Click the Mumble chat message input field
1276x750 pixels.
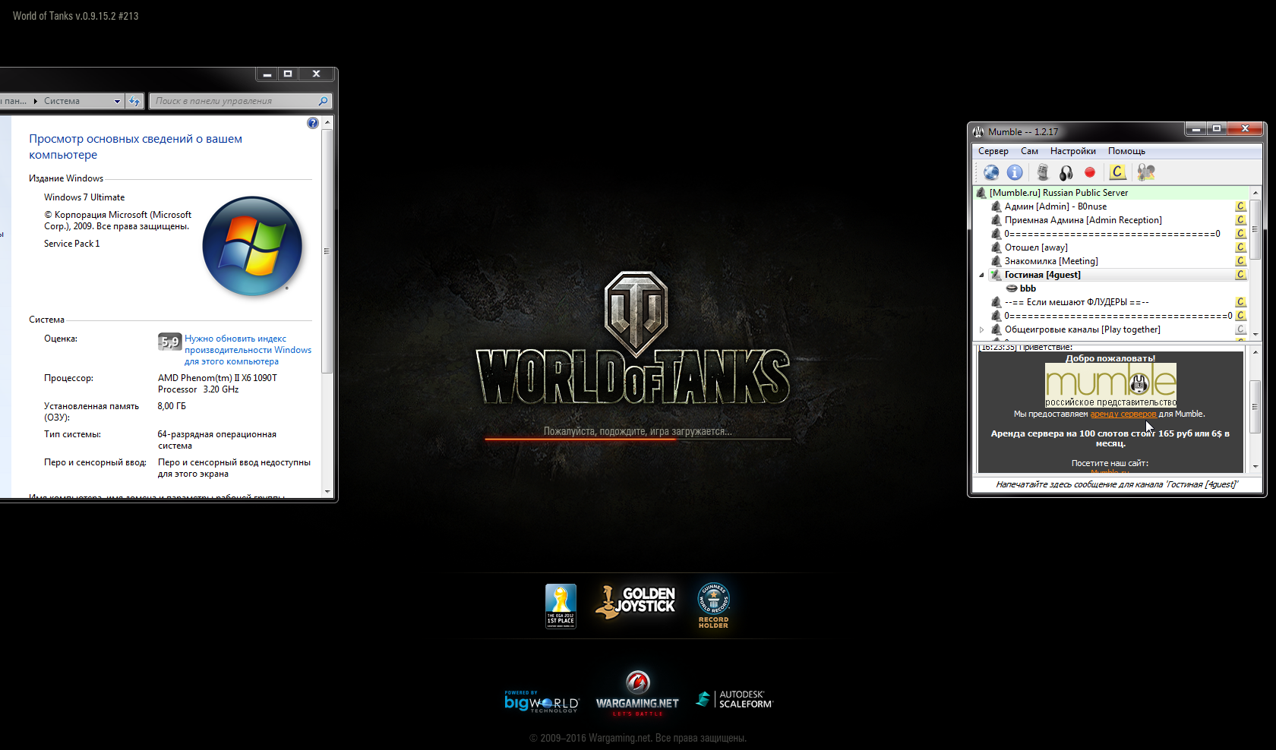click(x=1116, y=484)
